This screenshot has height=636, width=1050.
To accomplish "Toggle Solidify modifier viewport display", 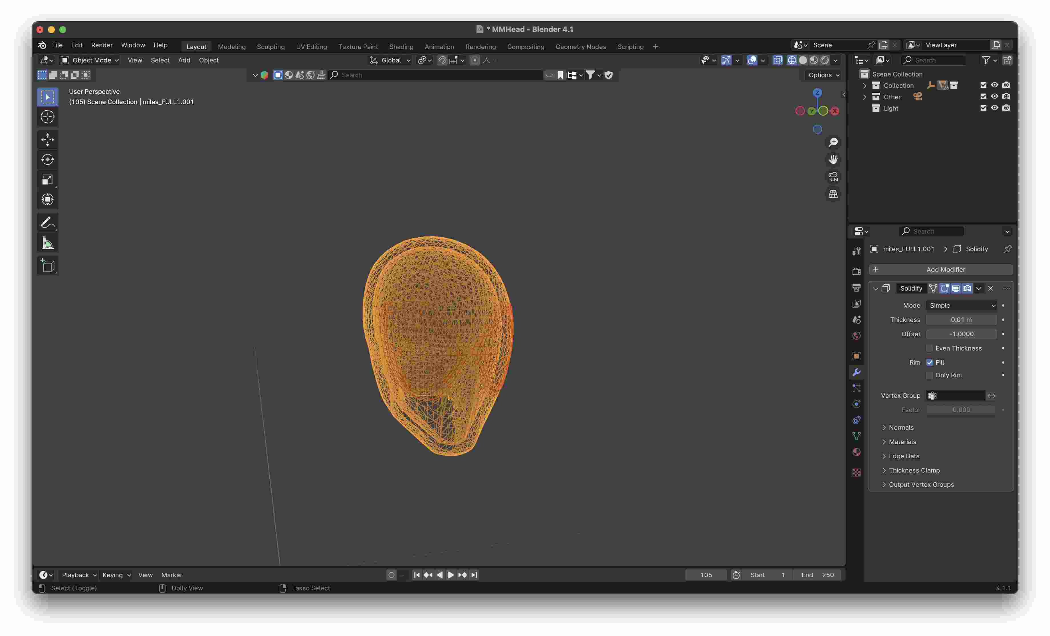I will 956,288.
